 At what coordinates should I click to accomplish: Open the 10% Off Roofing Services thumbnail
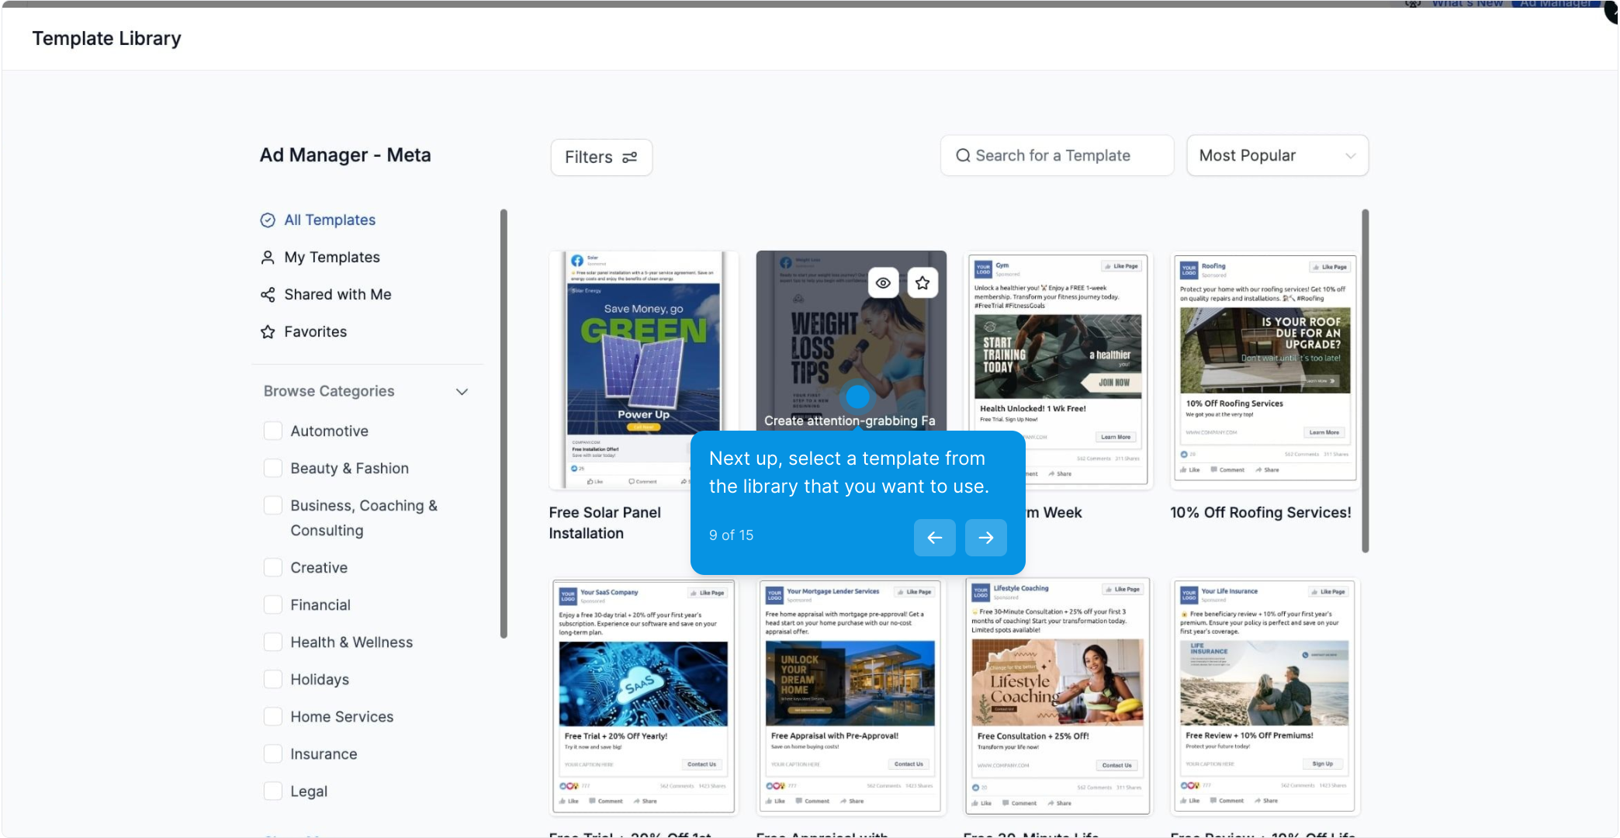(x=1265, y=370)
